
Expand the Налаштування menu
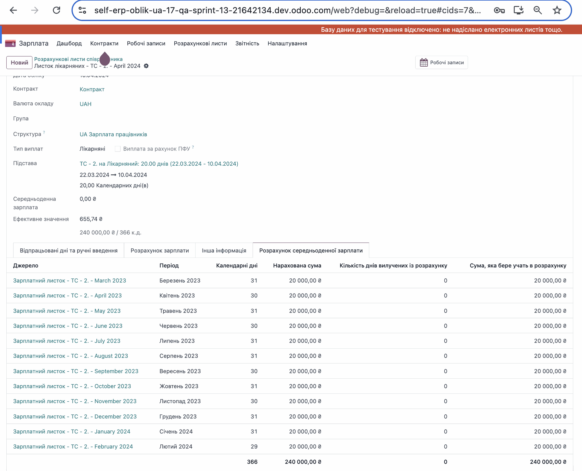coord(287,44)
